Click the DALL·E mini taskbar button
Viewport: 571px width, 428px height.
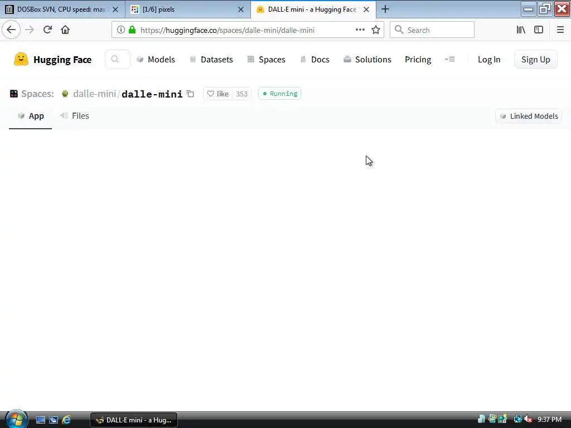point(134,420)
